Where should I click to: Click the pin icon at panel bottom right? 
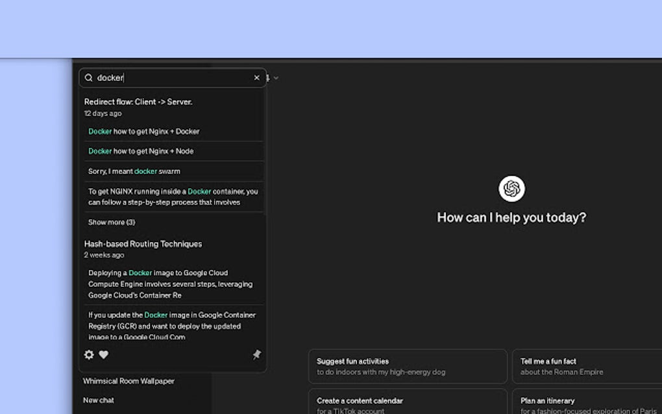click(x=256, y=355)
